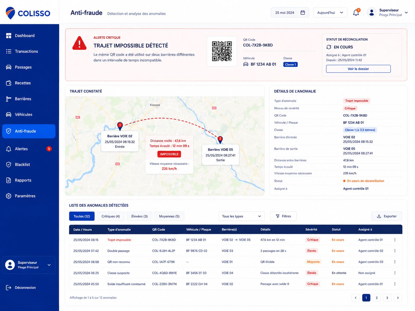This screenshot has width=415, height=311.
Task: Open the Tous les types dropdown
Action: click(242, 216)
